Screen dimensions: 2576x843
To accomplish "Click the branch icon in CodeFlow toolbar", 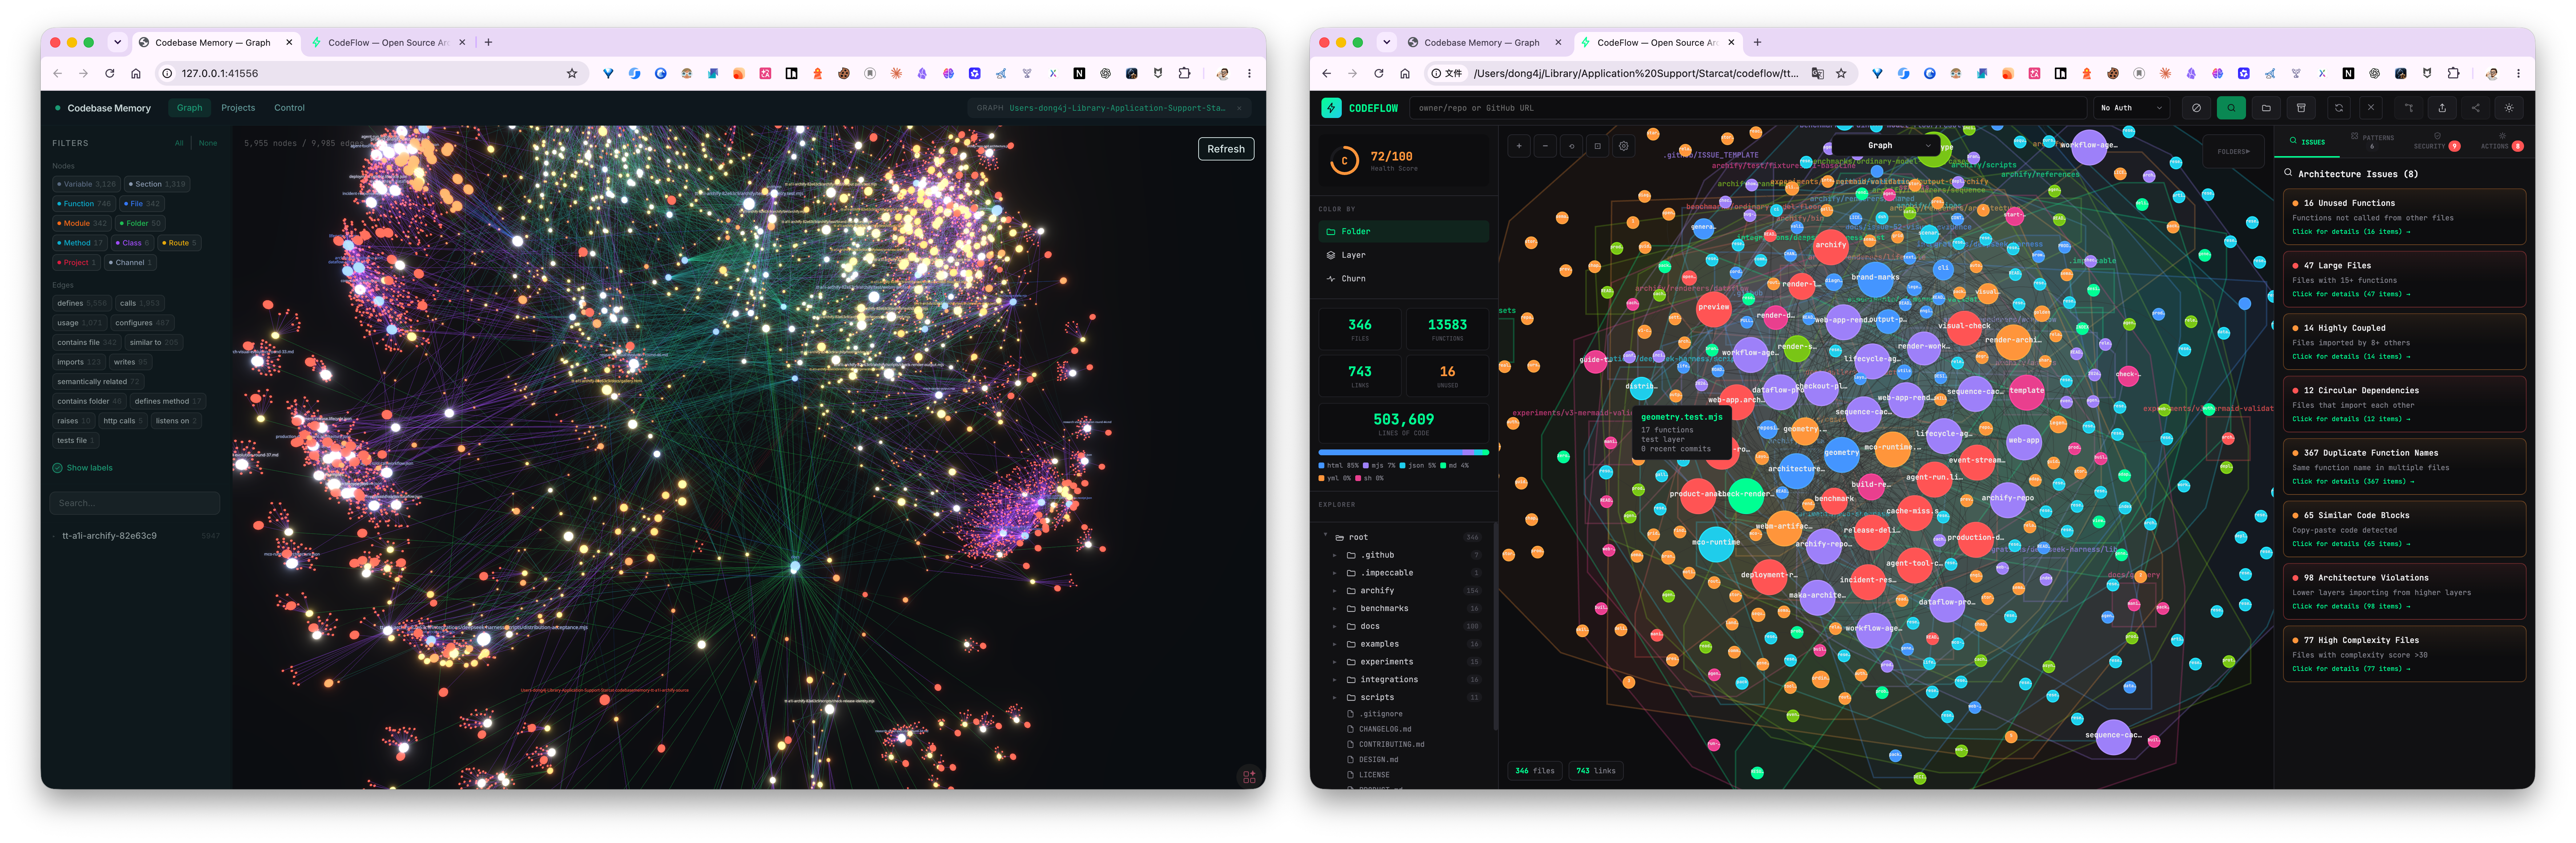I will click(x=2408, y=108).
